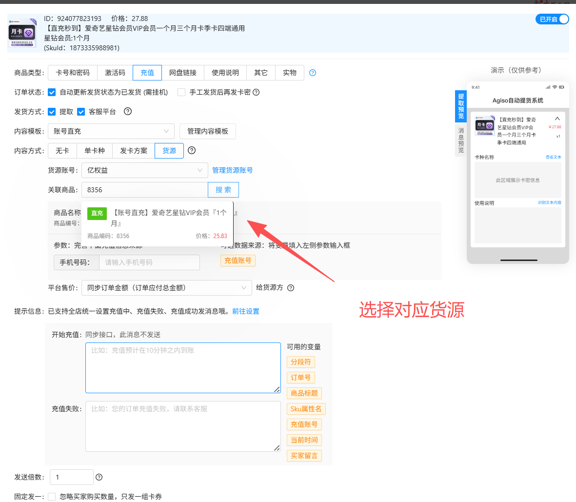Insert 充值账号 variable from variables list
Viewport: 576px width, 502px height.
[304, 424]
